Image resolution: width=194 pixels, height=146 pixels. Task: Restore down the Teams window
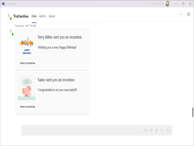tap(183, 4)
